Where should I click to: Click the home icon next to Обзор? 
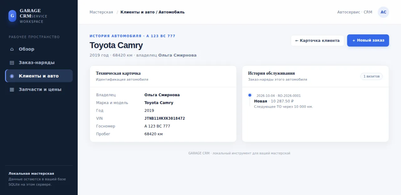[12, 49]
